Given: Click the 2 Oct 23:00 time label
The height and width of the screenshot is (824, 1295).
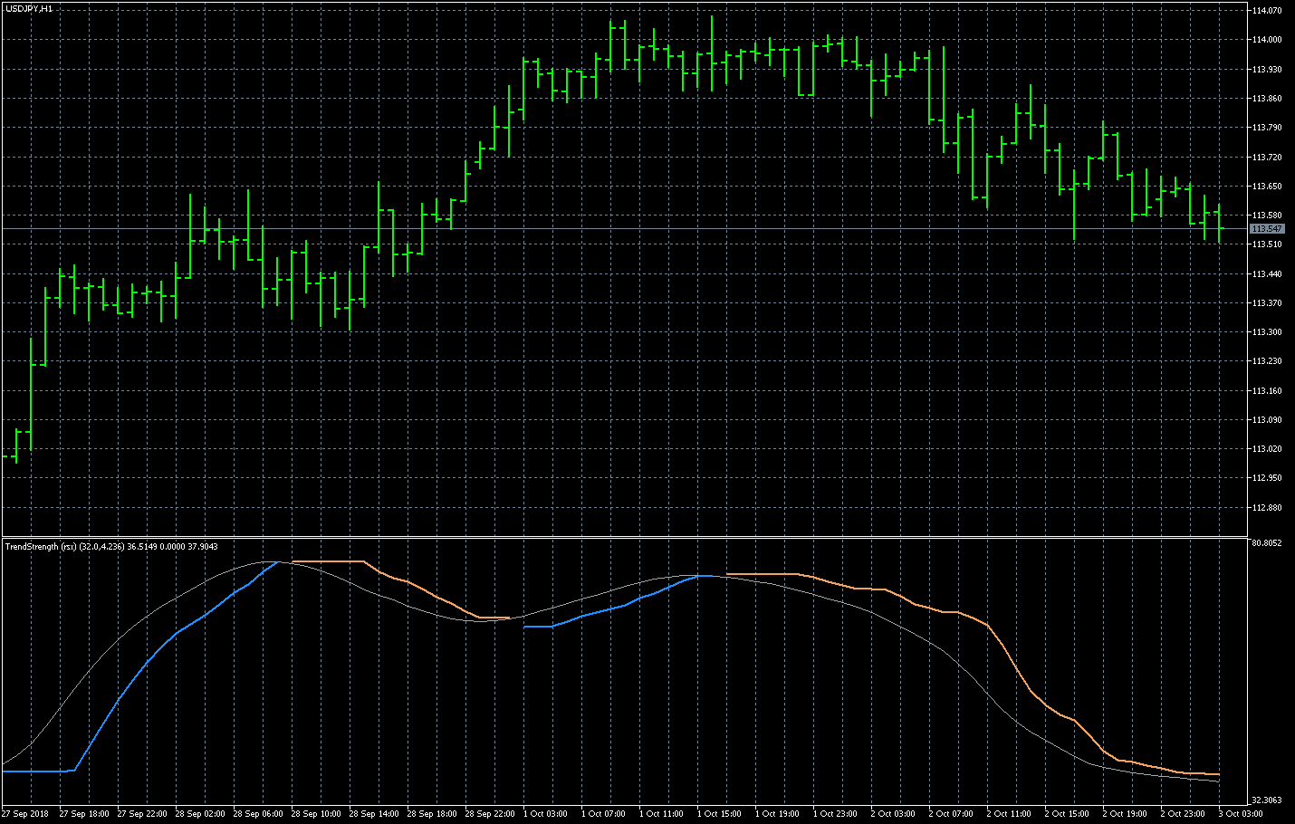Looking at the screenshot, I should pos(1183,814).
